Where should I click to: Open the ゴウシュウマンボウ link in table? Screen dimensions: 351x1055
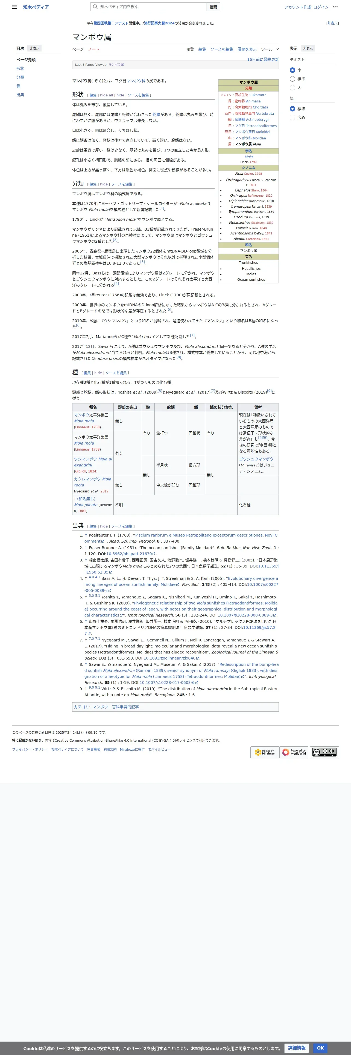(x=256, y=459)
